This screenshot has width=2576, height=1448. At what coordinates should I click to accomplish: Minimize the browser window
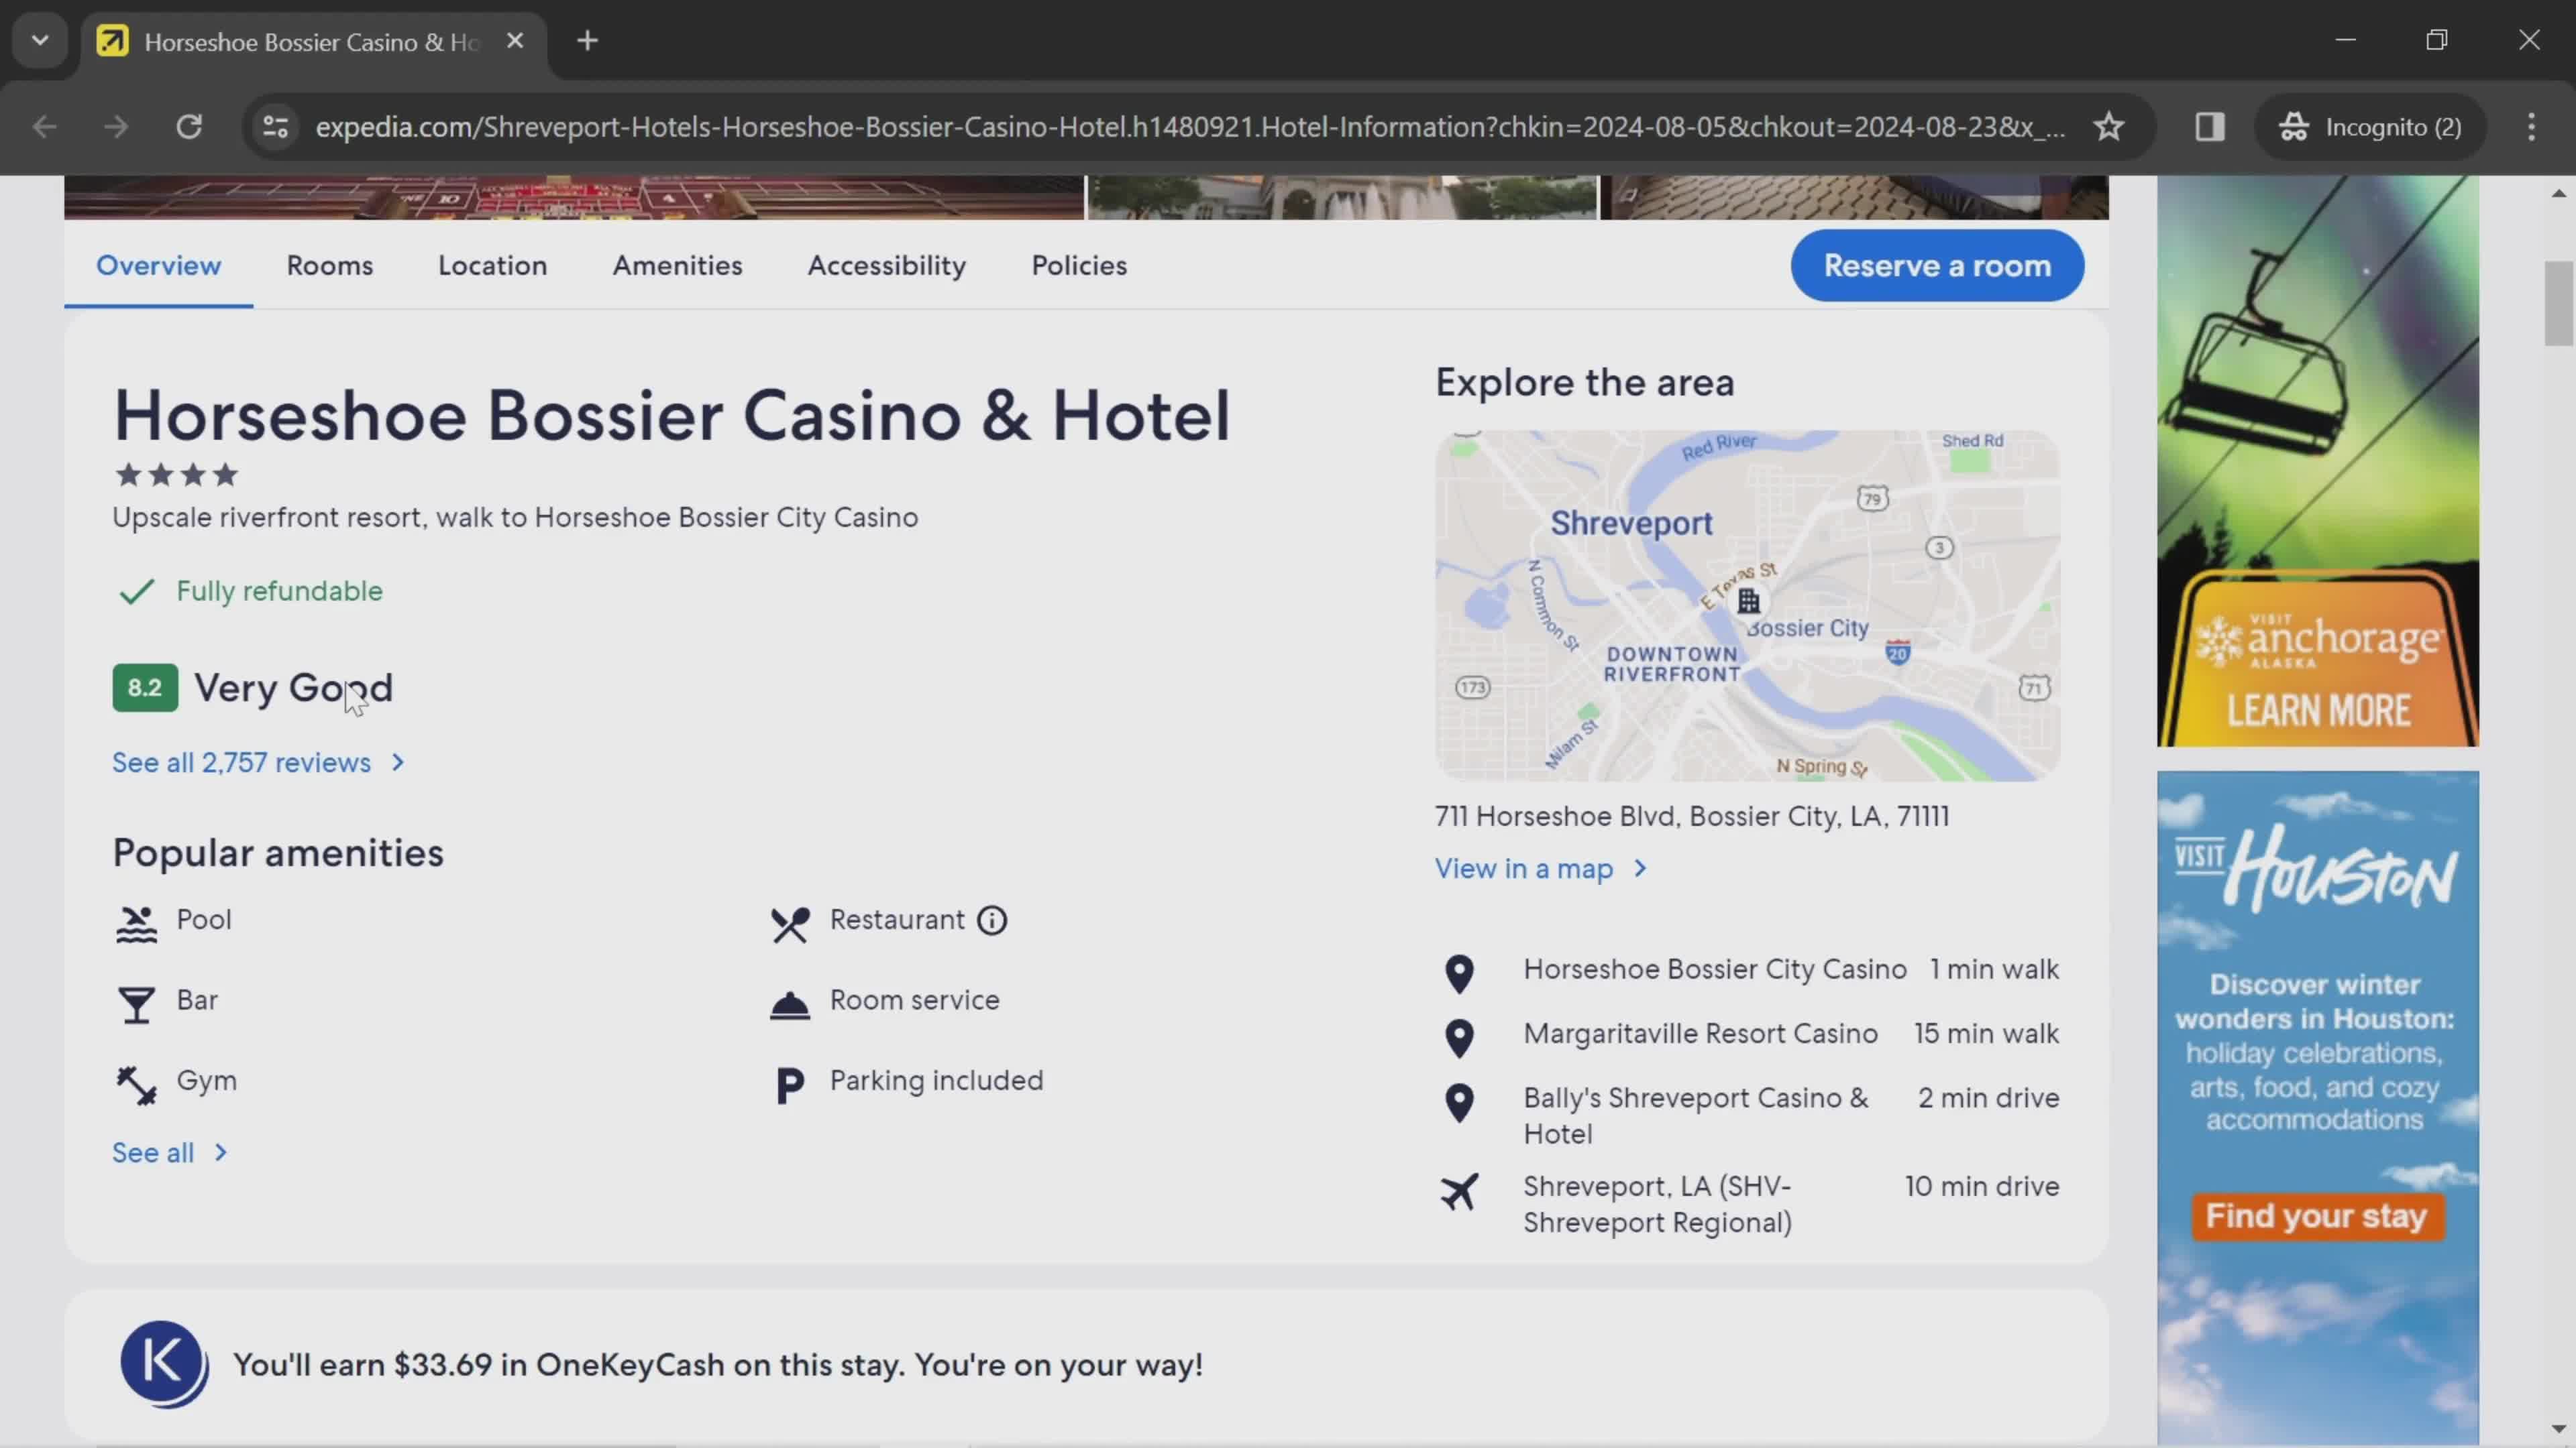tap(2346, 40)
